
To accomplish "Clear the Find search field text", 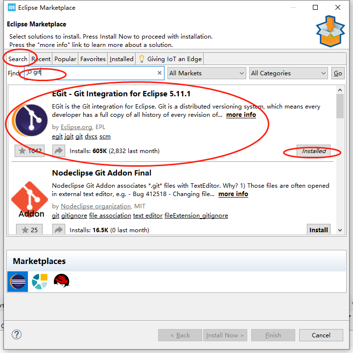I will pyautogui.click(x=160, y=73).
